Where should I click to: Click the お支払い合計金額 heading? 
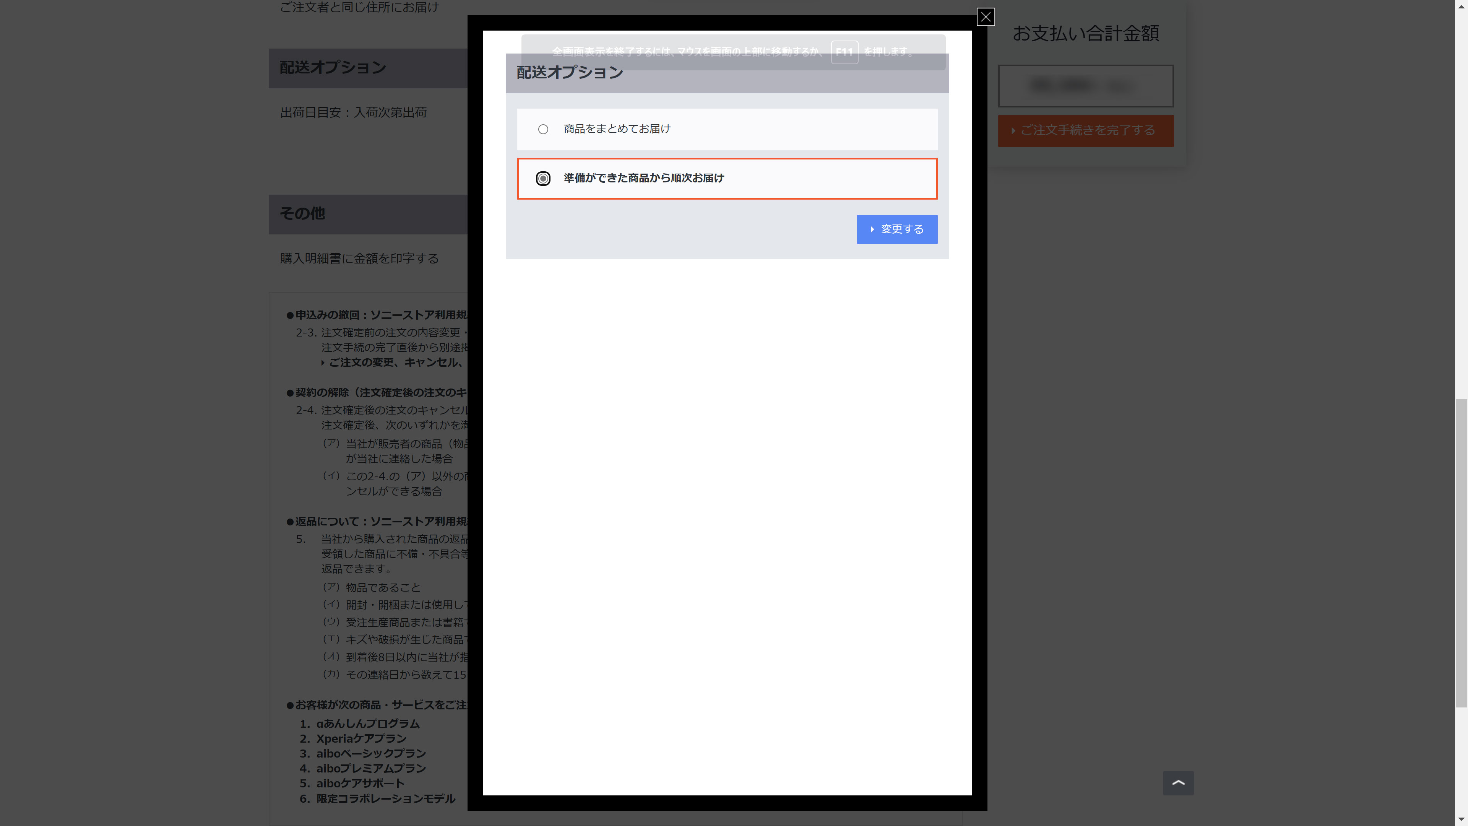point(1086,33)
